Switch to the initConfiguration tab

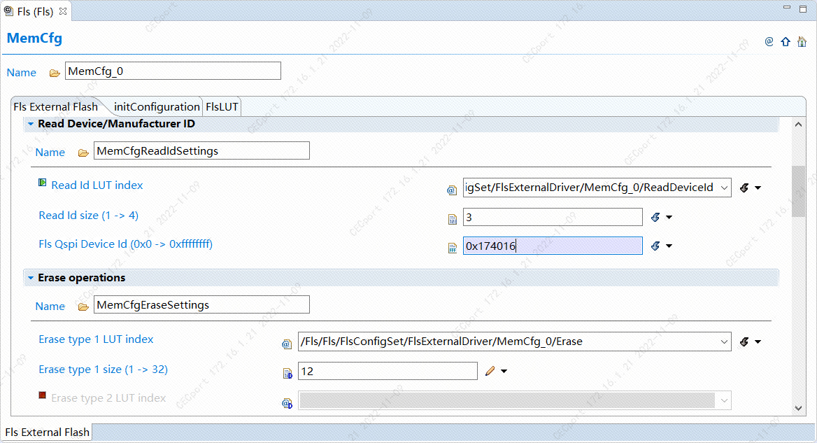click(x=156, y=107)
